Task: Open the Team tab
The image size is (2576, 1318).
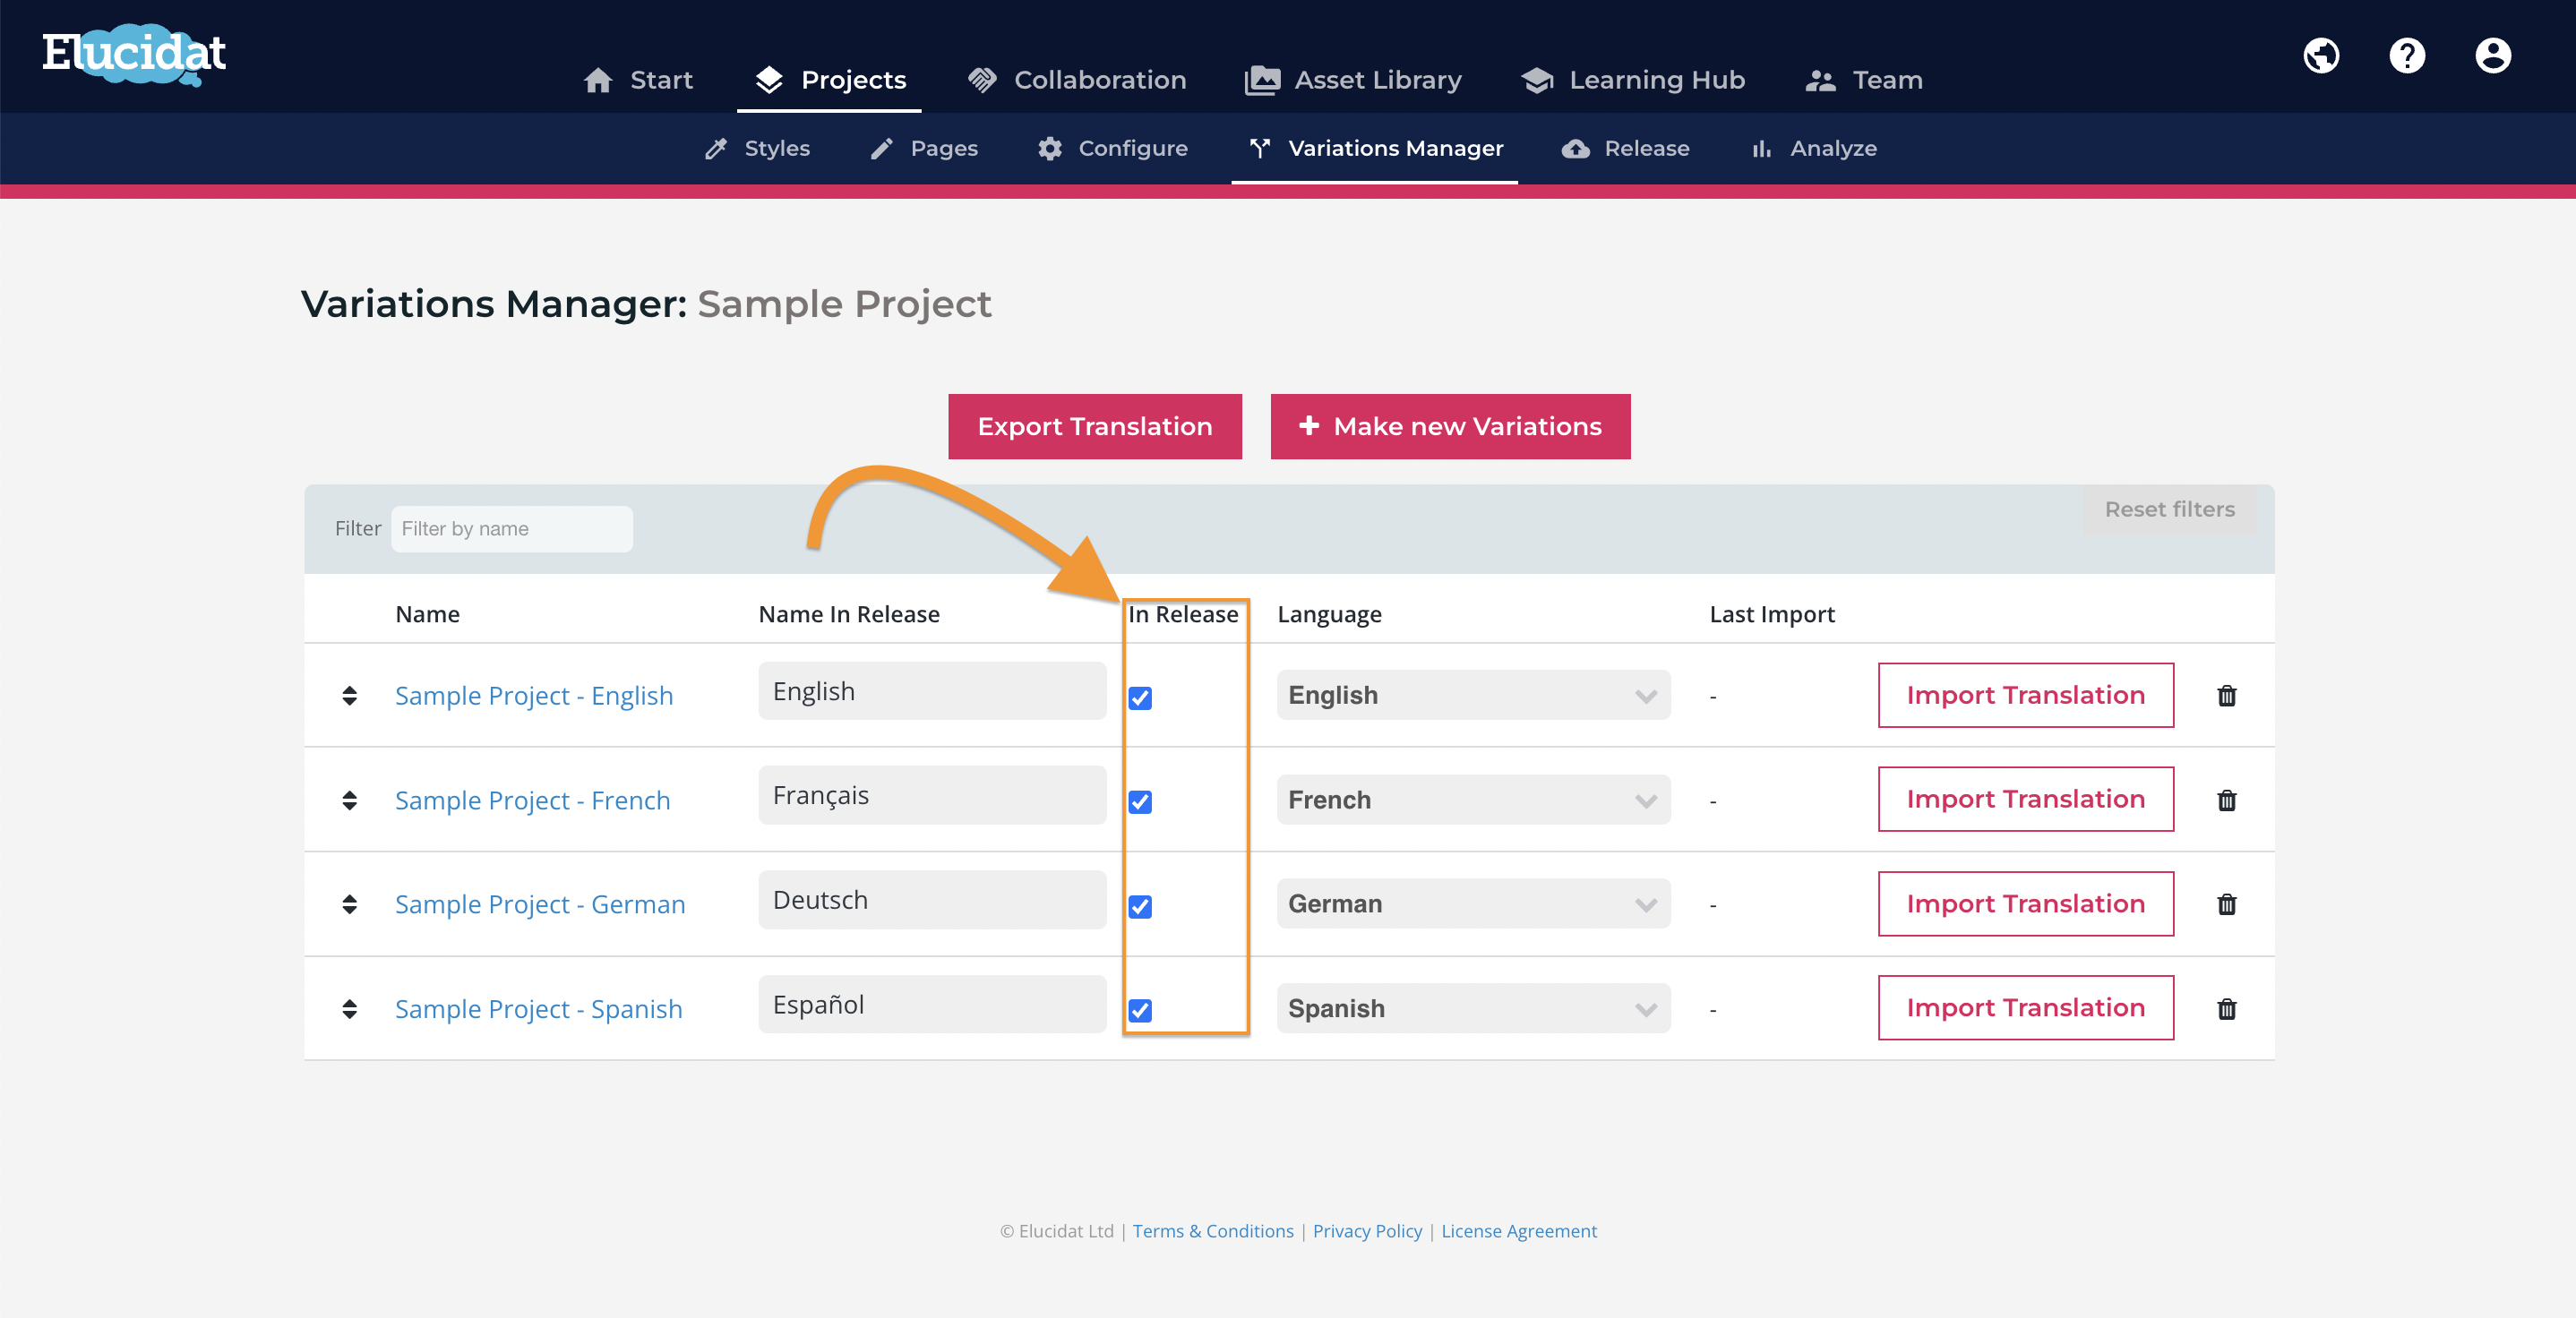Action: coord(1863,80)
